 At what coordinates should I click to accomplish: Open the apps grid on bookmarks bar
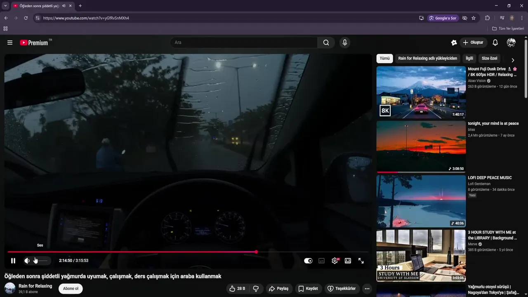(5, 28)
